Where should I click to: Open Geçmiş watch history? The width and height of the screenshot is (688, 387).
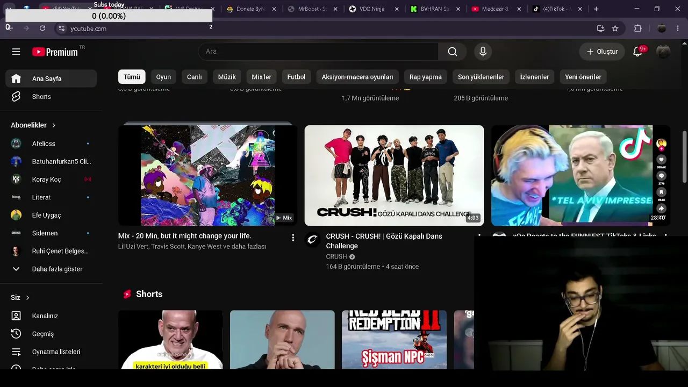[51, 334]
